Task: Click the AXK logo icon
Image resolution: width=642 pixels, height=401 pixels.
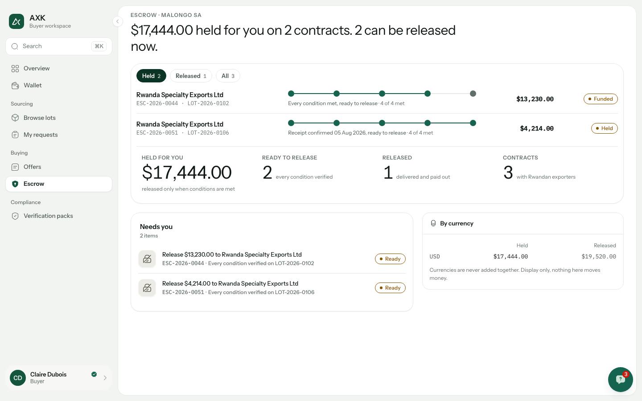Action: 16,21
